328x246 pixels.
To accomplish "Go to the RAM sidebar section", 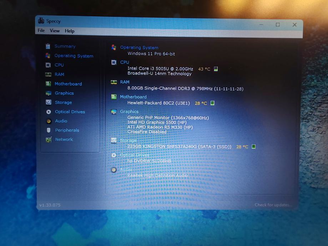I will (59, 75).
